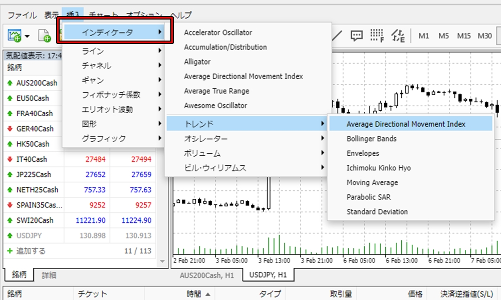
Task: Click the new chart icon in toolbar
Action: click(14, 36)
